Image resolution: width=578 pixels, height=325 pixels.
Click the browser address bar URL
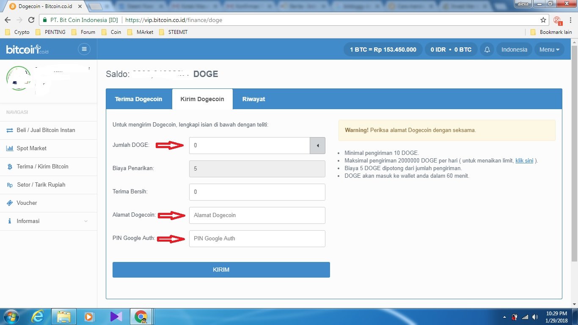point(174,20)
